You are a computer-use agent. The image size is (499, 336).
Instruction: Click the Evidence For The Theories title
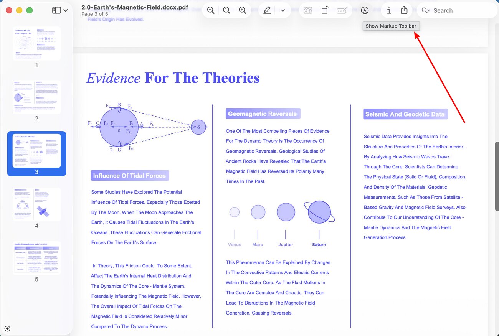173,78
